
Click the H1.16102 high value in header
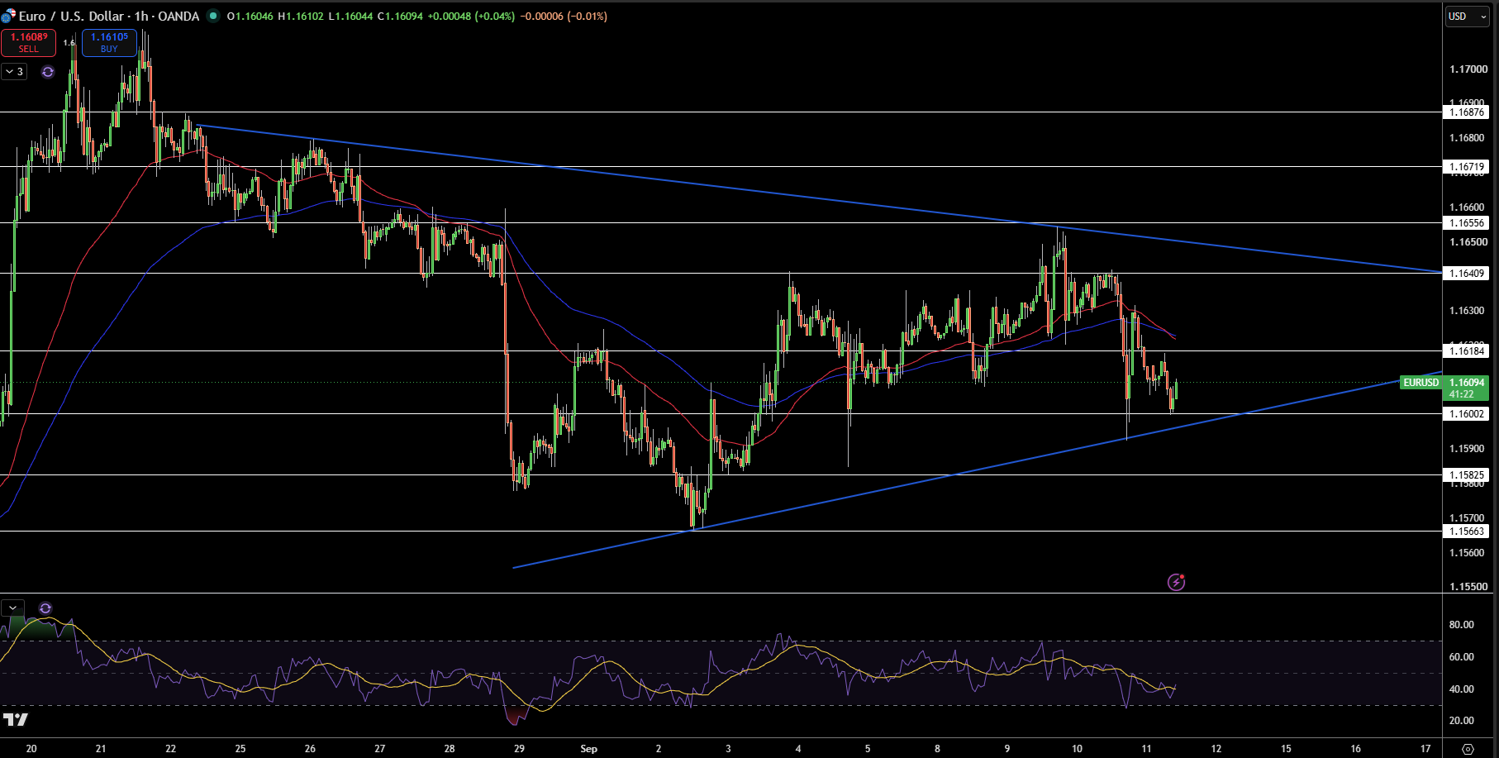click(x=301, y=17)
